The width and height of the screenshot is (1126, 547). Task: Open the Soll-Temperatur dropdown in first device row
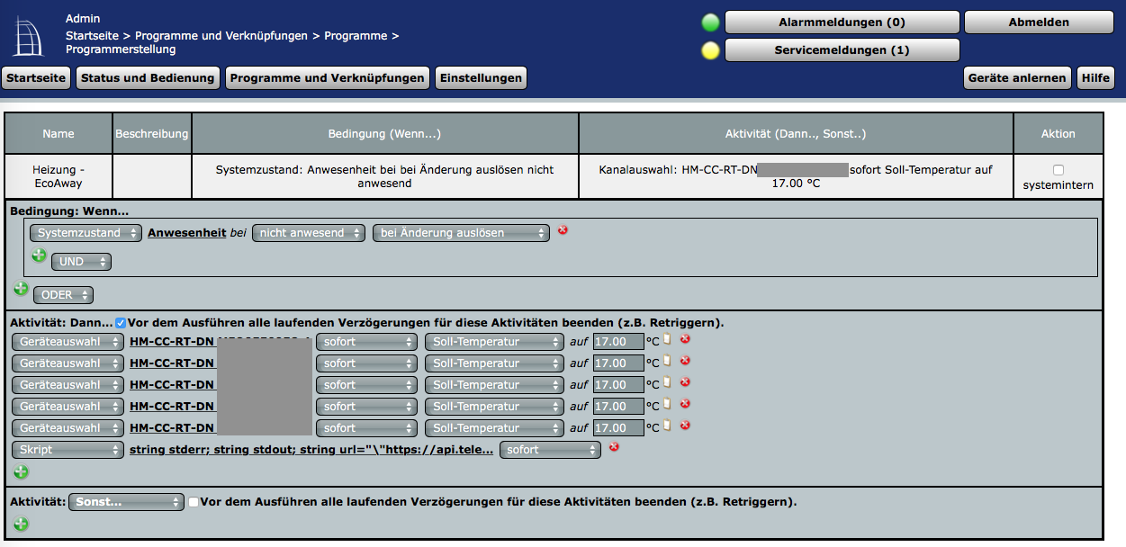click(x=494, y=342)
